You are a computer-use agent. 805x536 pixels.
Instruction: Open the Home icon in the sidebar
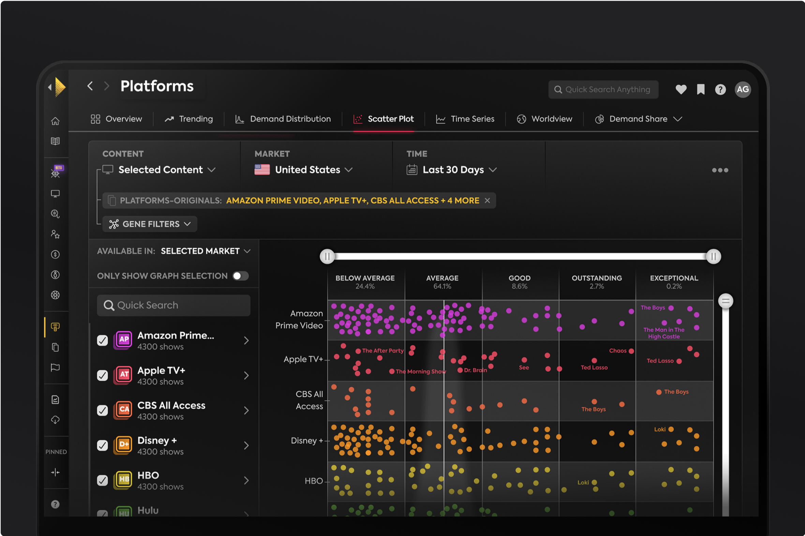(55, 121)
